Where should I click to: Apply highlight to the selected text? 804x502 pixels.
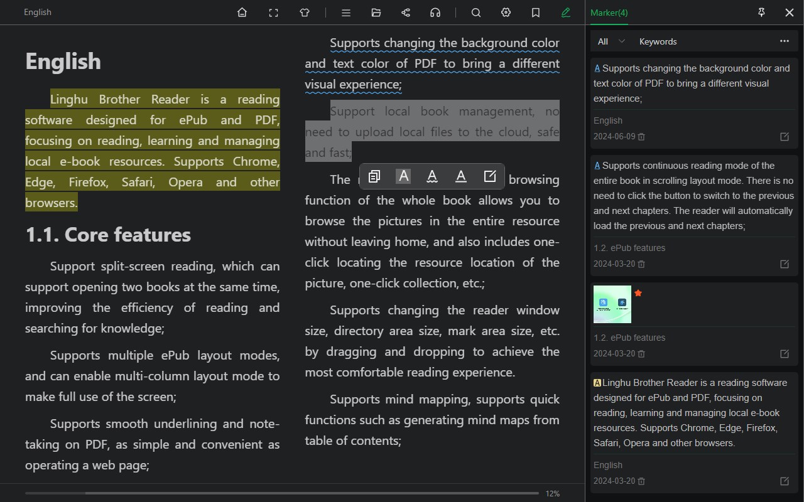click(403, 176)
